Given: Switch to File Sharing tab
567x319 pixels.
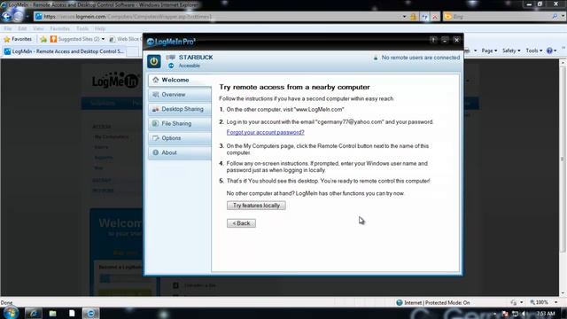Looking at the screenshot, I should 180,123.
